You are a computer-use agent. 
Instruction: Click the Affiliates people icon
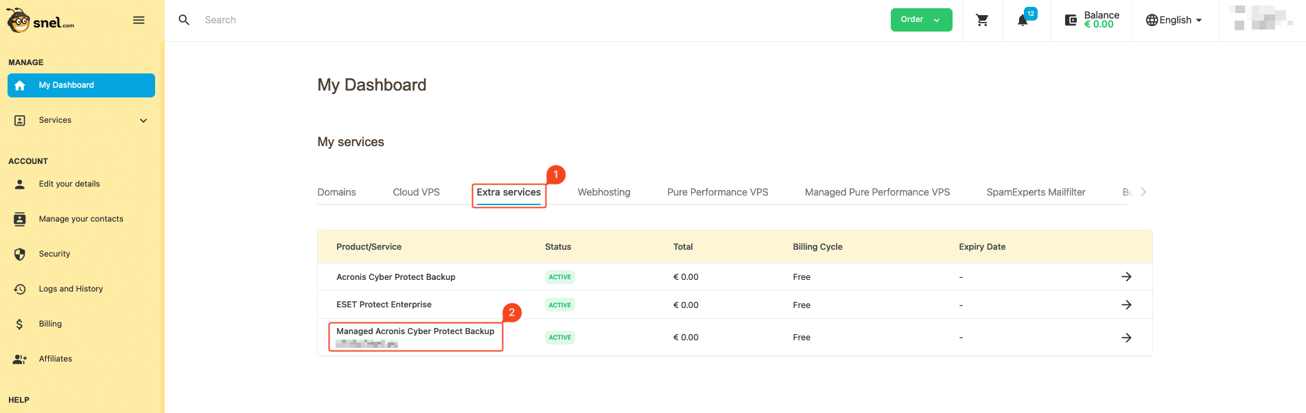20,359
